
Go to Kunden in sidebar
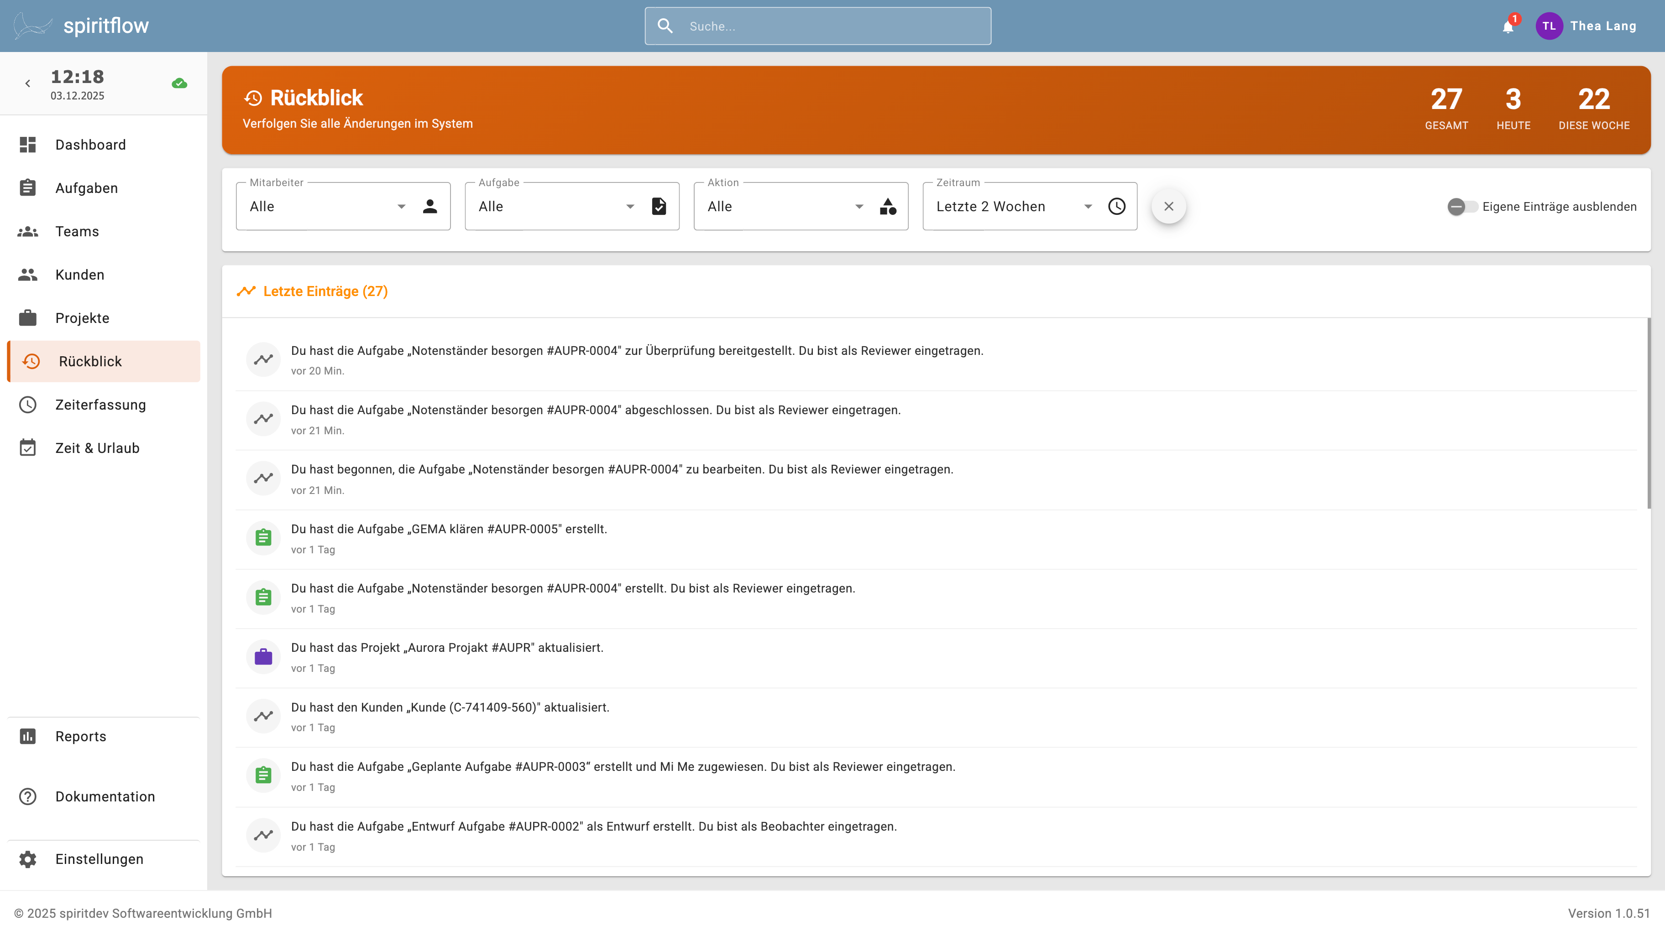(x=104, y=275)
